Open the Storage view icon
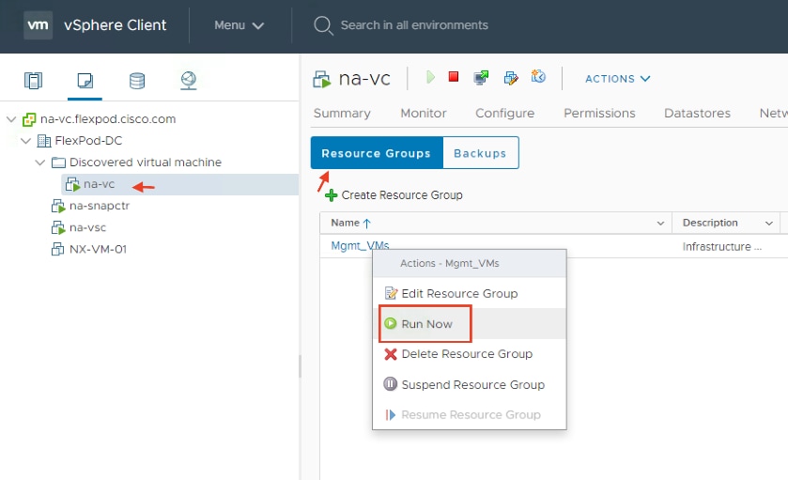Viewport: 788px width, 480px height. click(137, 81)
